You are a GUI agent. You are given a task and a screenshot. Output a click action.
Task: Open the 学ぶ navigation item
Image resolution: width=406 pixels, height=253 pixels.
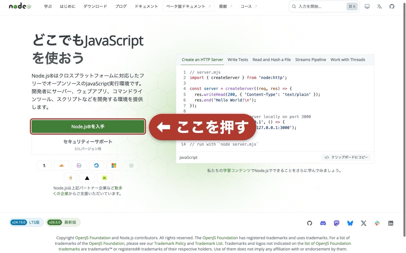click(x=48, y=6)
